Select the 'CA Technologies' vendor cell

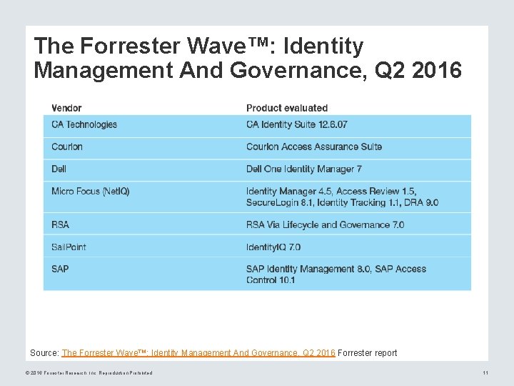tap(84, 124)
